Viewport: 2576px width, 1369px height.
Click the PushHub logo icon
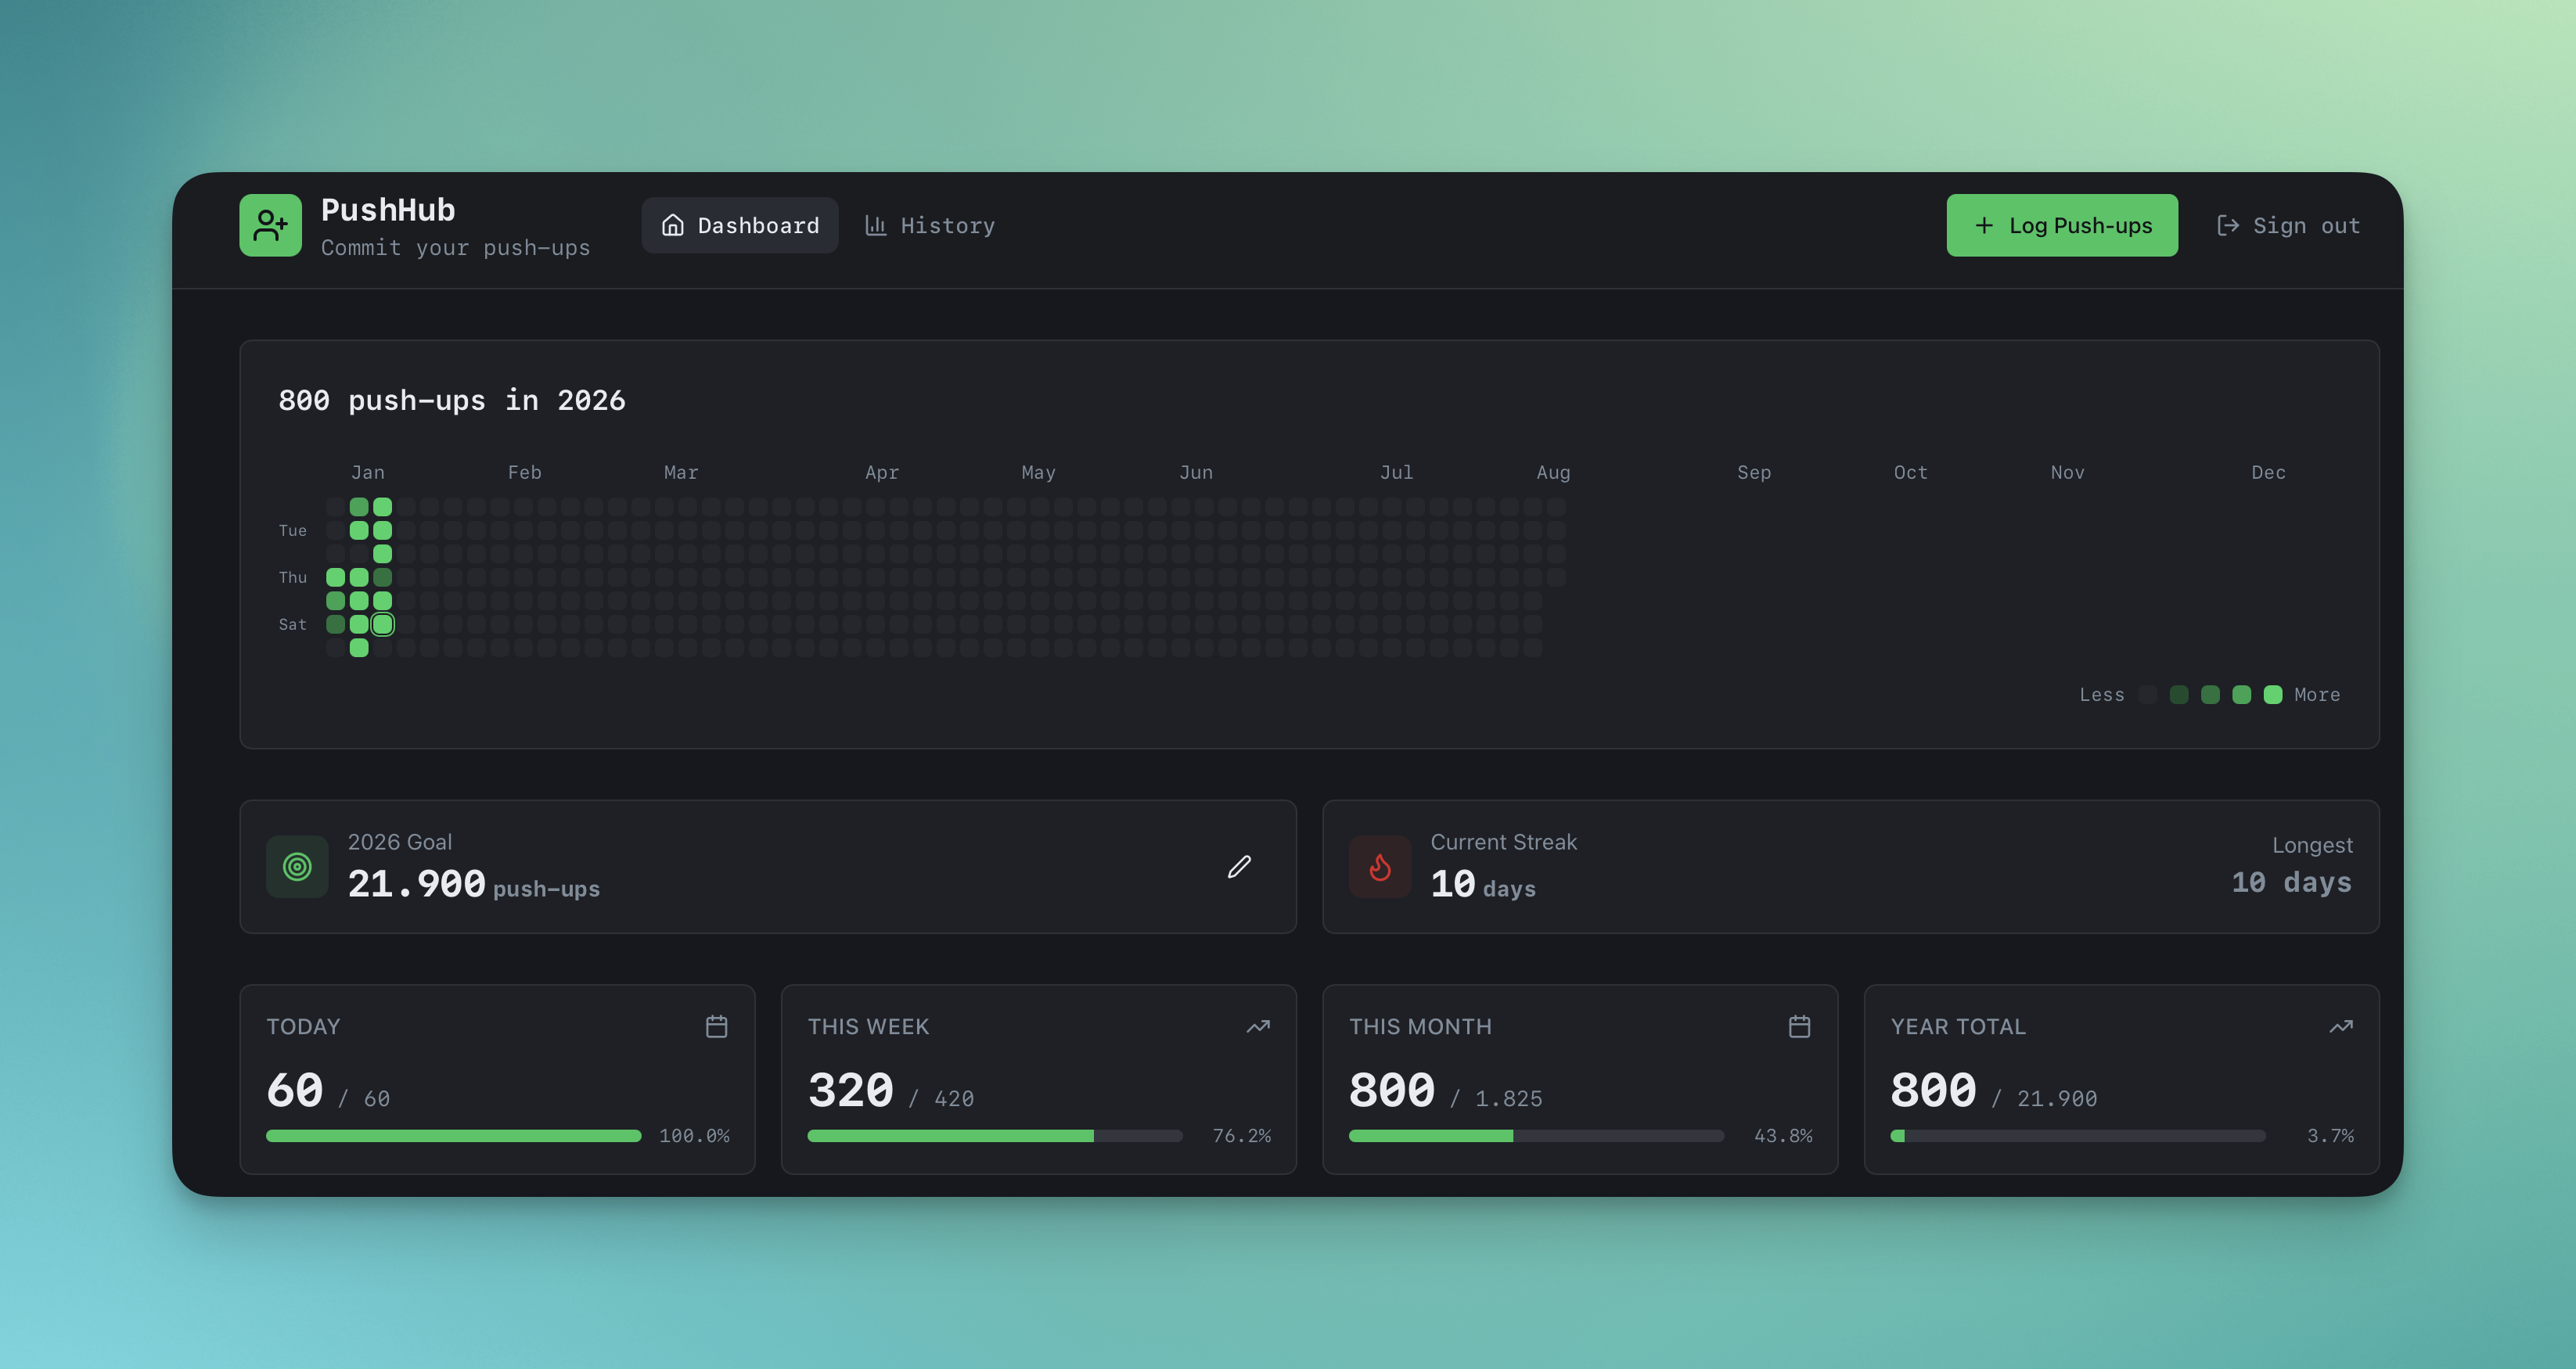tap(270, 226)
